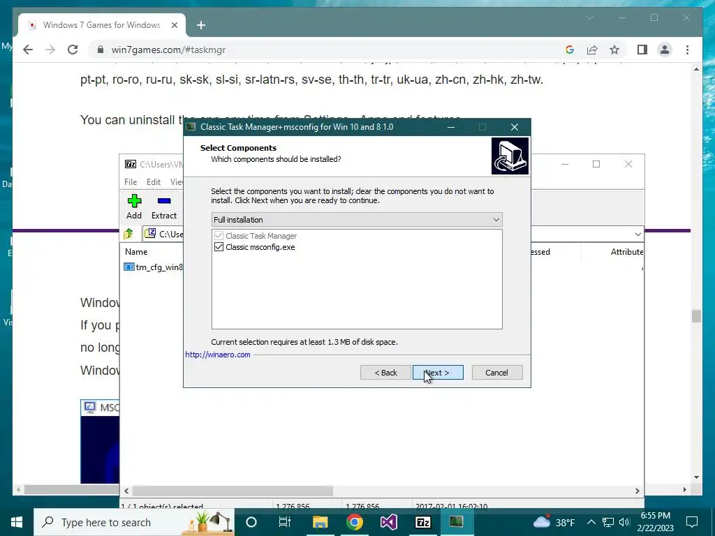The width and height of the screenshot is (715, 536).
Task: Open the Chrome profile icon
Action: pos(665,50)
